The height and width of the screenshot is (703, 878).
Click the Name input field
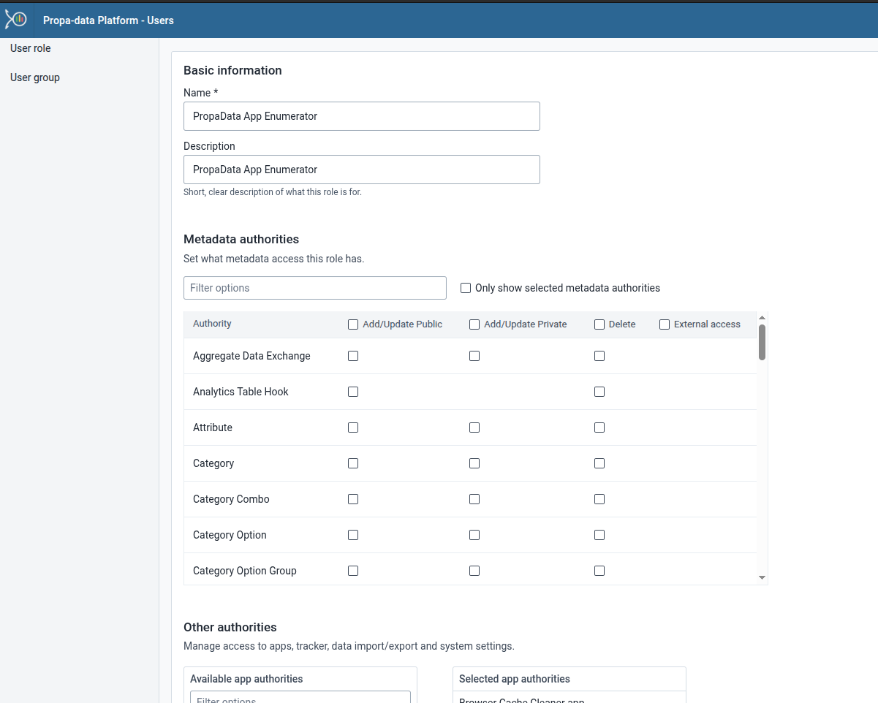click(361, 116)
